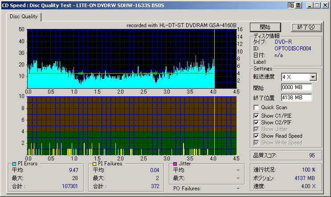Image resolution: width=331 pixels, height=197 pixels.
Task: Select the Disc Quality tab
Action: (x=24, y=16)
